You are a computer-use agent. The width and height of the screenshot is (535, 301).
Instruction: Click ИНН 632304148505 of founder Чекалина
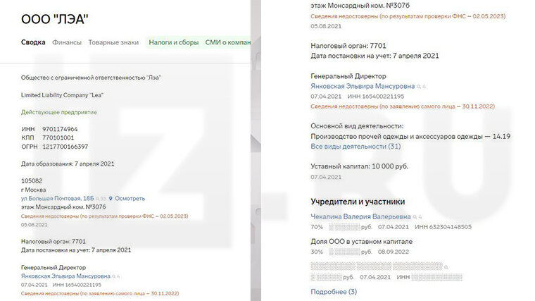coord(443,227)
